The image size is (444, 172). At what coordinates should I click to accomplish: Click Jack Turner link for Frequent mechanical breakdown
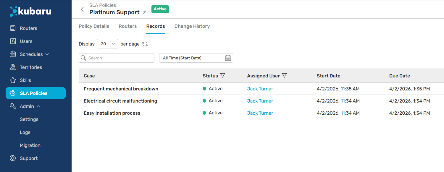click(260, 89)
